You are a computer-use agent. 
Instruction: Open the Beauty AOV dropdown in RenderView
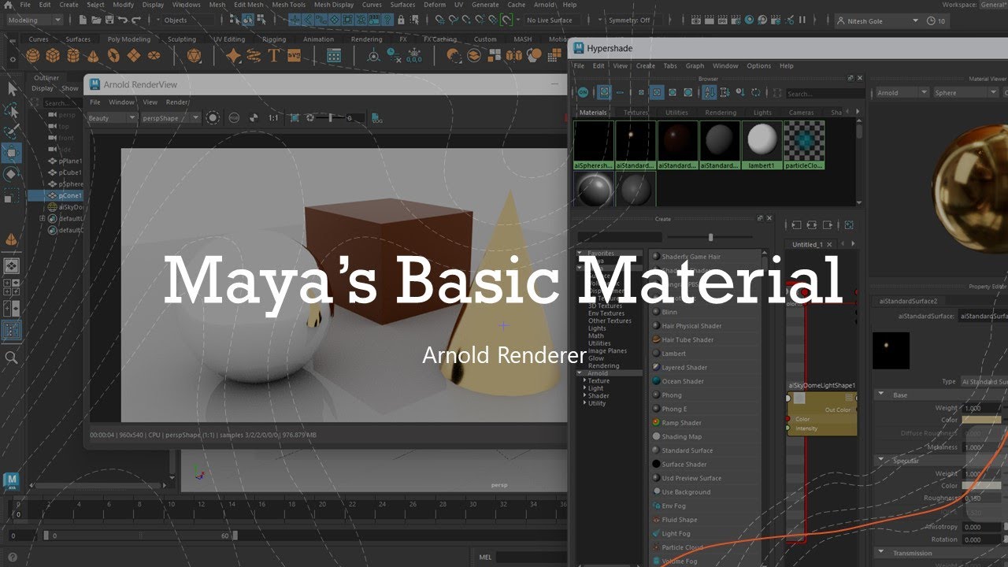111,118
